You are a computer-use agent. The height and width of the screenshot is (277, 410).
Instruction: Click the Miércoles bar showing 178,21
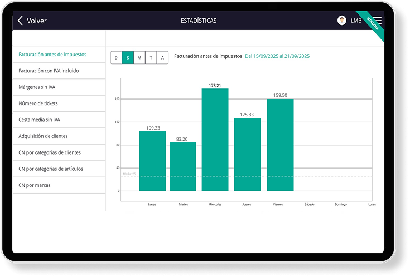coord(215,139)
